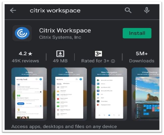Screen dimensions: 164x135
Task: Open the Actions screenshot thumbnail
Action: (69, 94)
